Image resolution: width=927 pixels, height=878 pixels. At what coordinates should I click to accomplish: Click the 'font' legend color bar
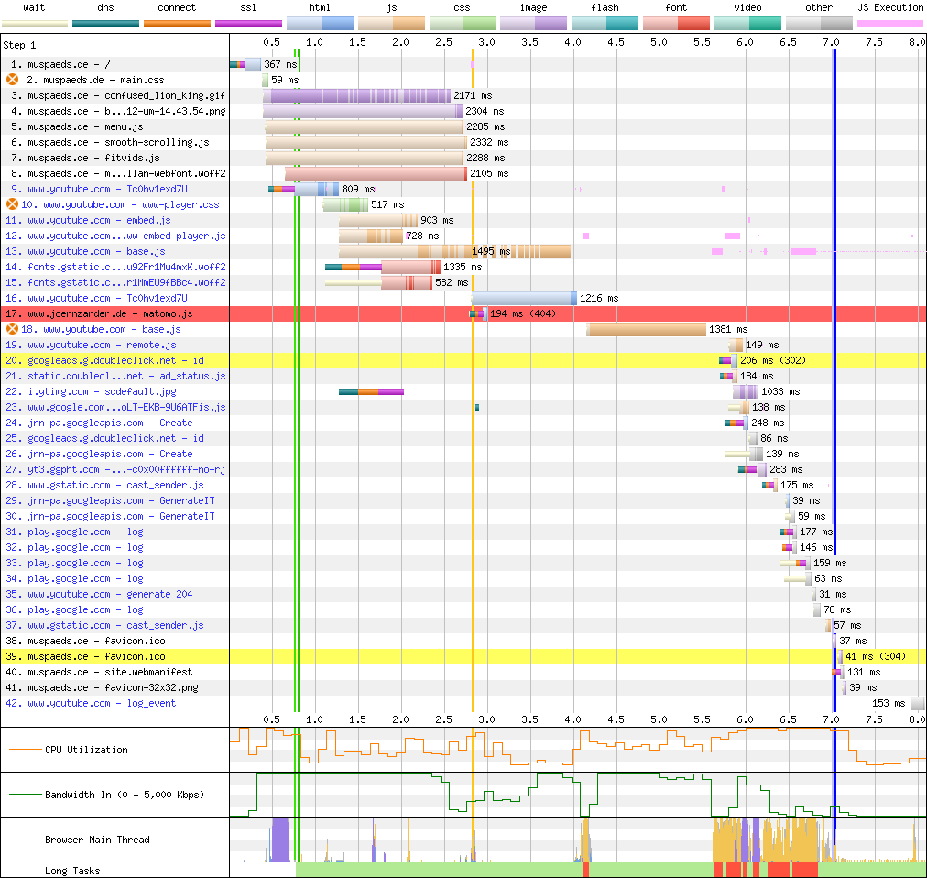pyautogui.click(x=676, y=24)
